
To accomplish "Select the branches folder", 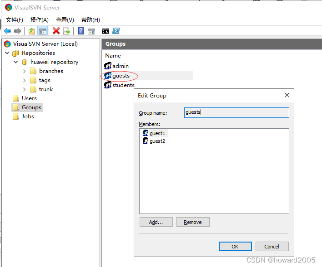I will click(x=51, y=71).
